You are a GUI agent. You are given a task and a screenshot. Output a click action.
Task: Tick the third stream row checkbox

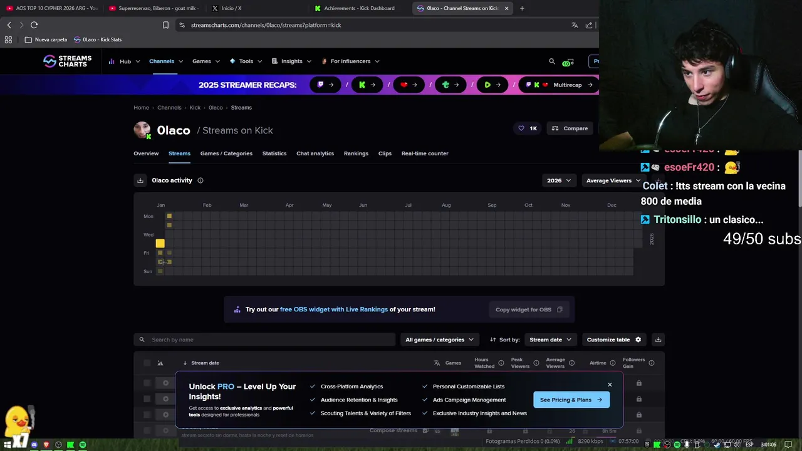click(147, 414)
